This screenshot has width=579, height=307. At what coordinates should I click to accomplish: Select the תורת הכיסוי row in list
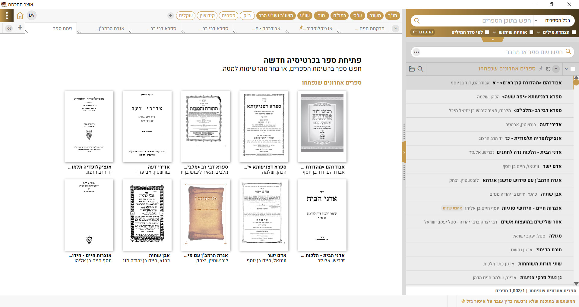tap(490, 250)
